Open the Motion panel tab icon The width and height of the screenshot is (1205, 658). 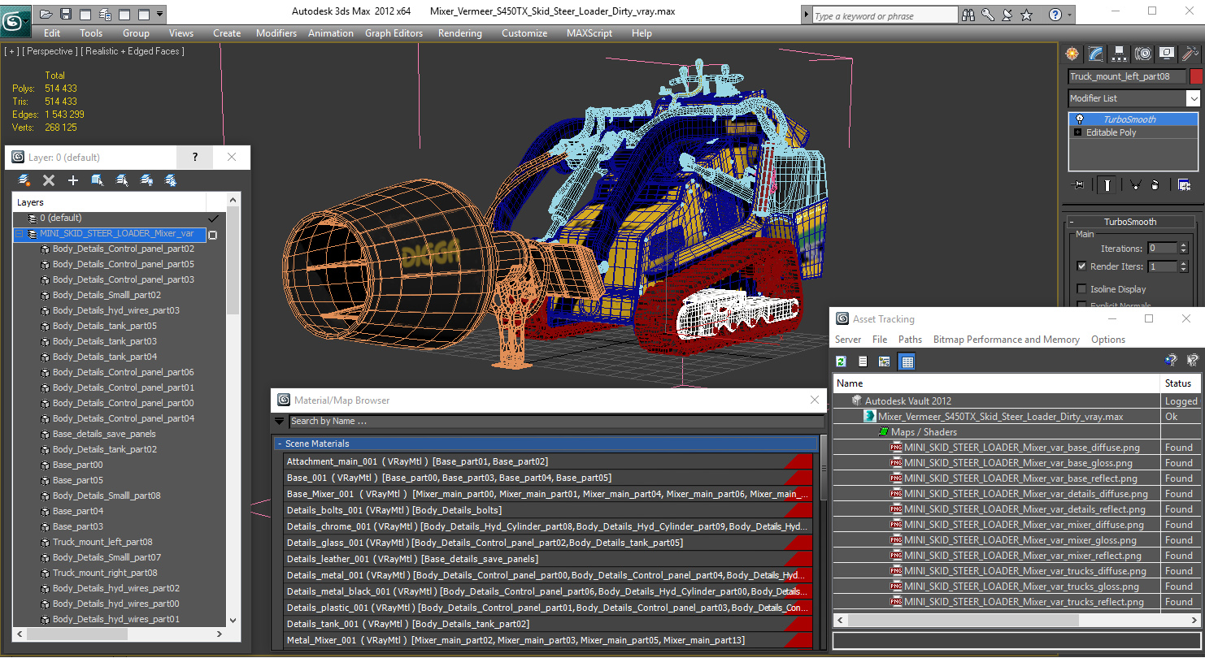1143,54
